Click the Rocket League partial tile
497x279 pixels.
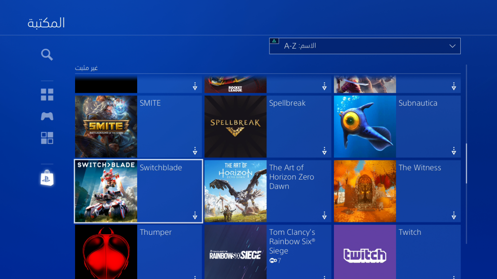click(x=236, y=85)
